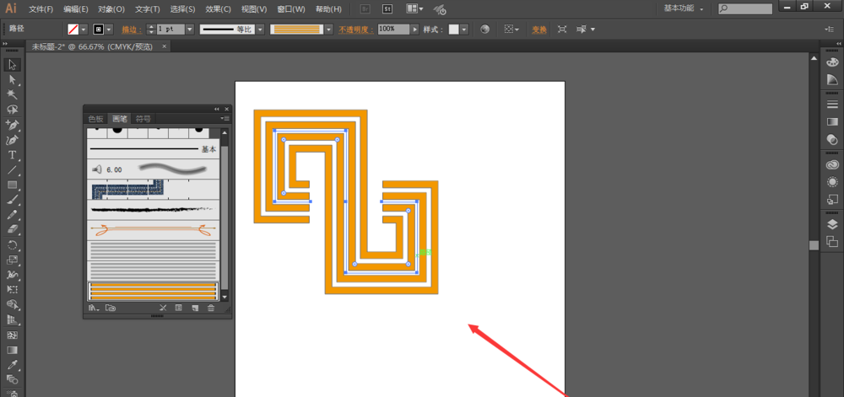Open the 基本功能 workspace switcher
The width and height of the screenshot is (844, 397).
(684, 8)
